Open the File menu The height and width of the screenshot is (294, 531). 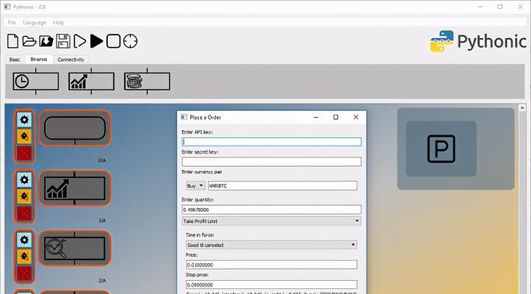coord(12,22)
